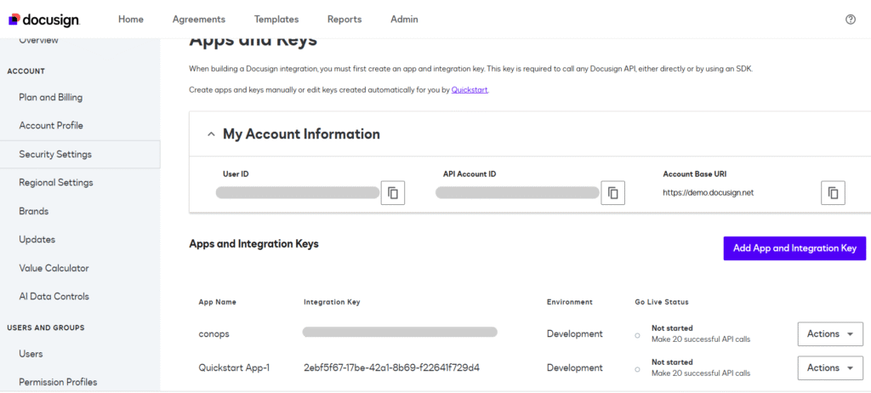
Task: Switch to the Templates tab
Action: click(276, 19)
